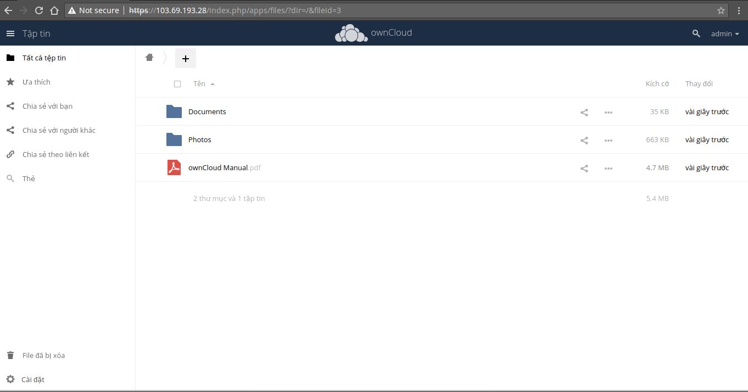Screen dimensions: 748x392
Task: Open the hamburger apps menu
Action: click(10, 33)
